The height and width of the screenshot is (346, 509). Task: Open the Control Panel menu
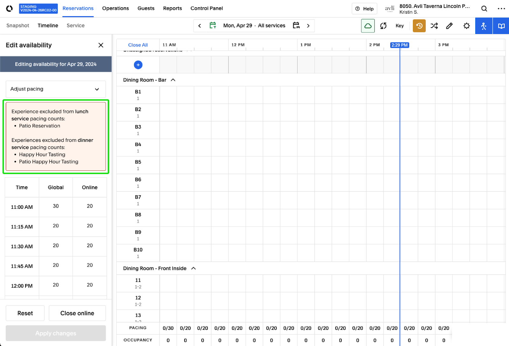point(206,8)
